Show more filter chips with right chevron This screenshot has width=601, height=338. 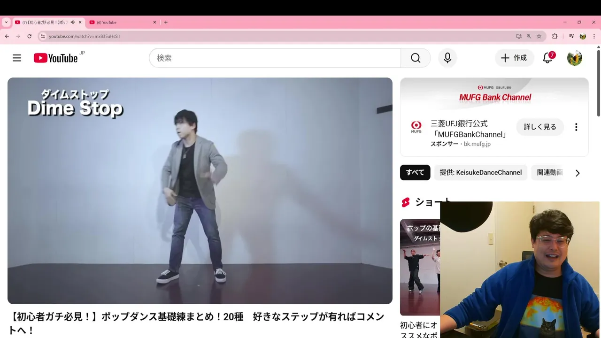[x=578, y=173]
